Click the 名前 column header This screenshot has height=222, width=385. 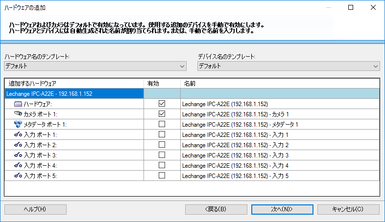coord(280,84)
